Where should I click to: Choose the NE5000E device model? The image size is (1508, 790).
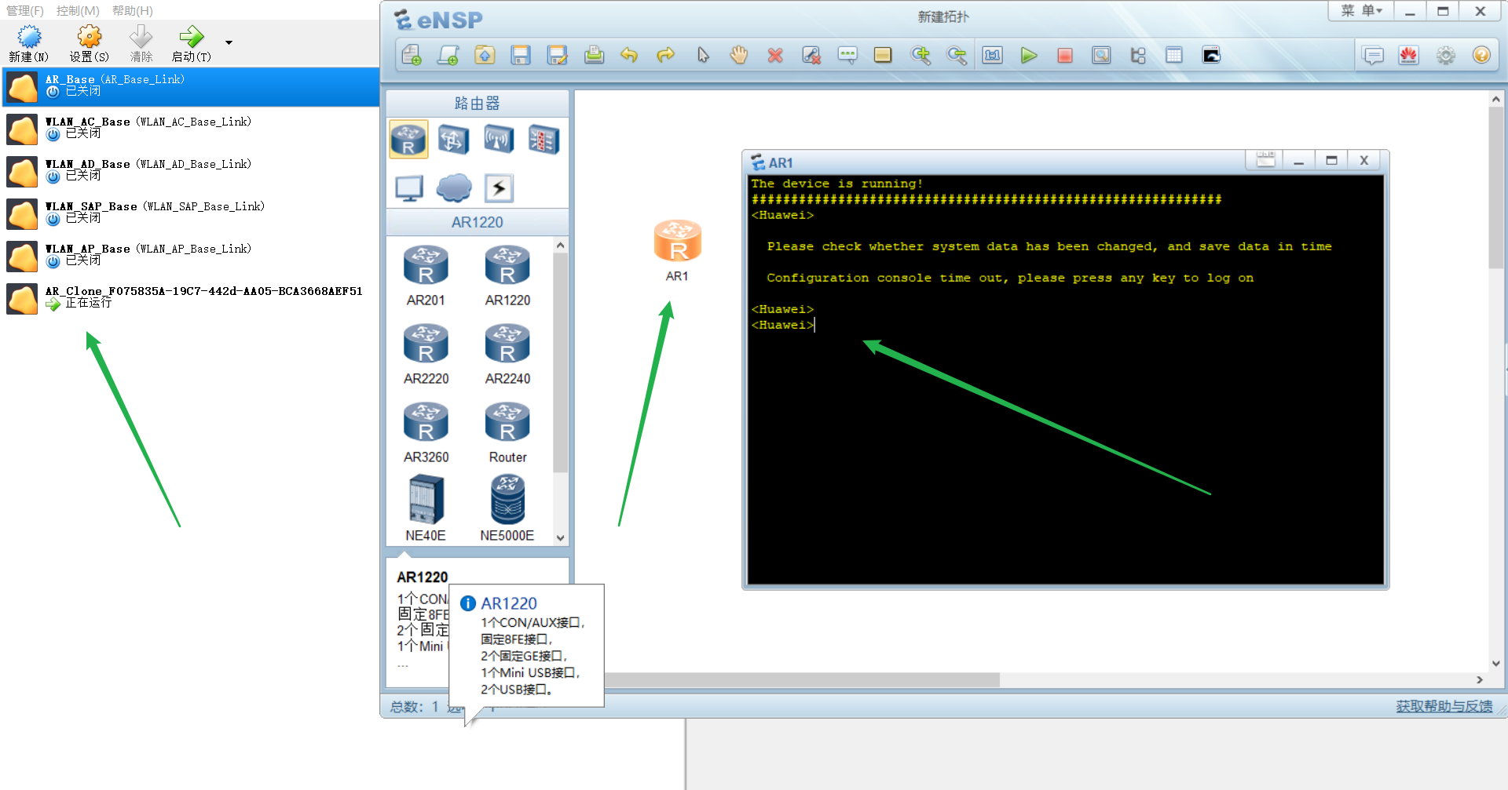[507, 508]
